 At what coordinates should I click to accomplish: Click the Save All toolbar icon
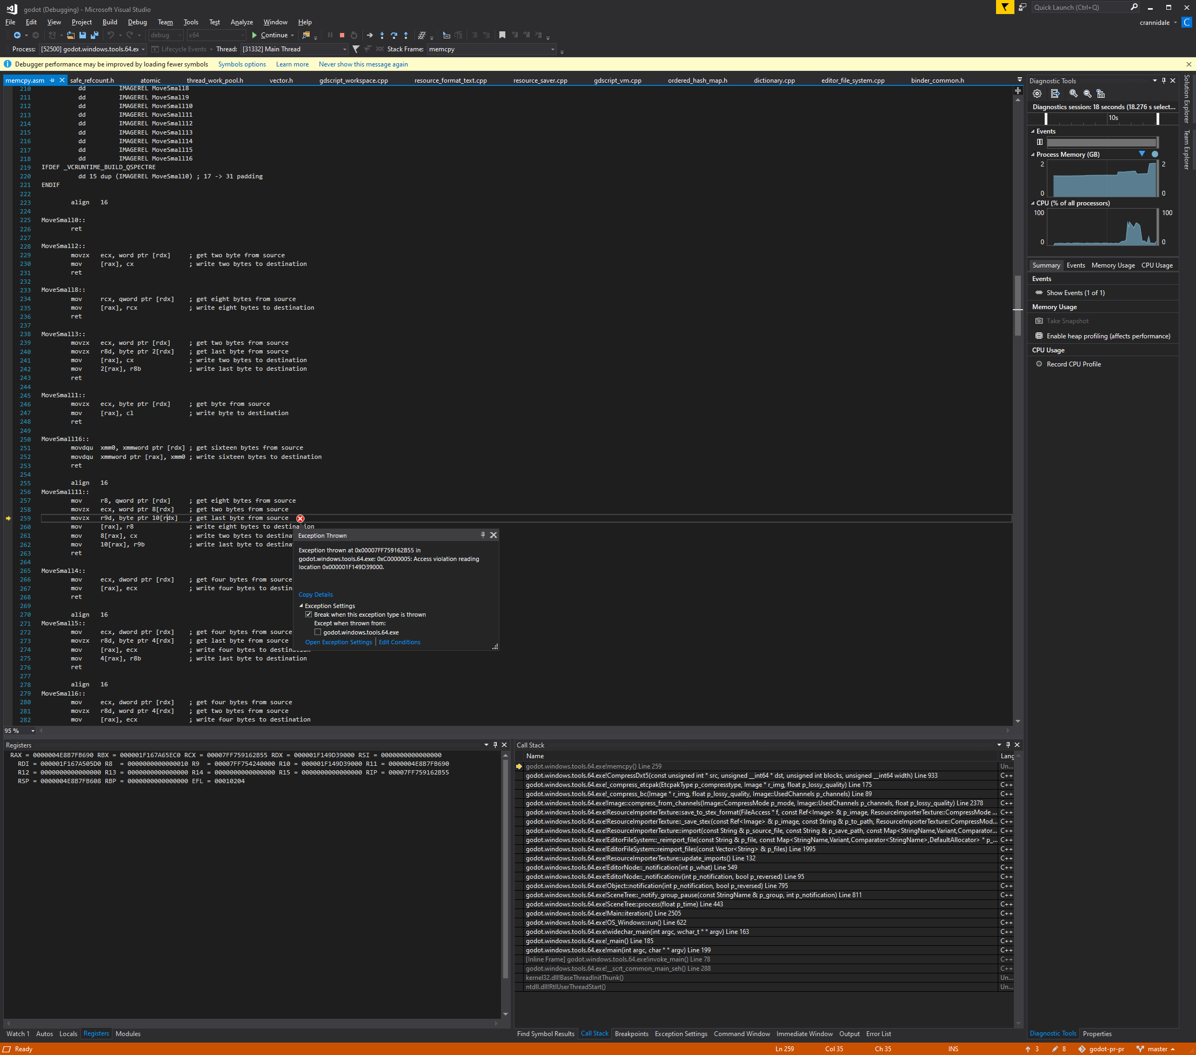pos(93,35)
